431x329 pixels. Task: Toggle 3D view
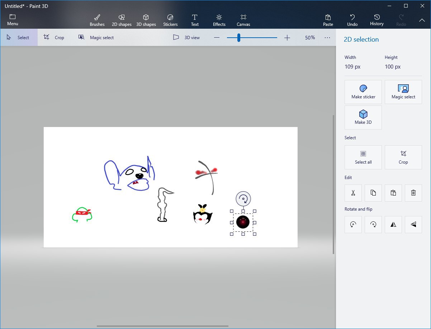coord(186,37)
